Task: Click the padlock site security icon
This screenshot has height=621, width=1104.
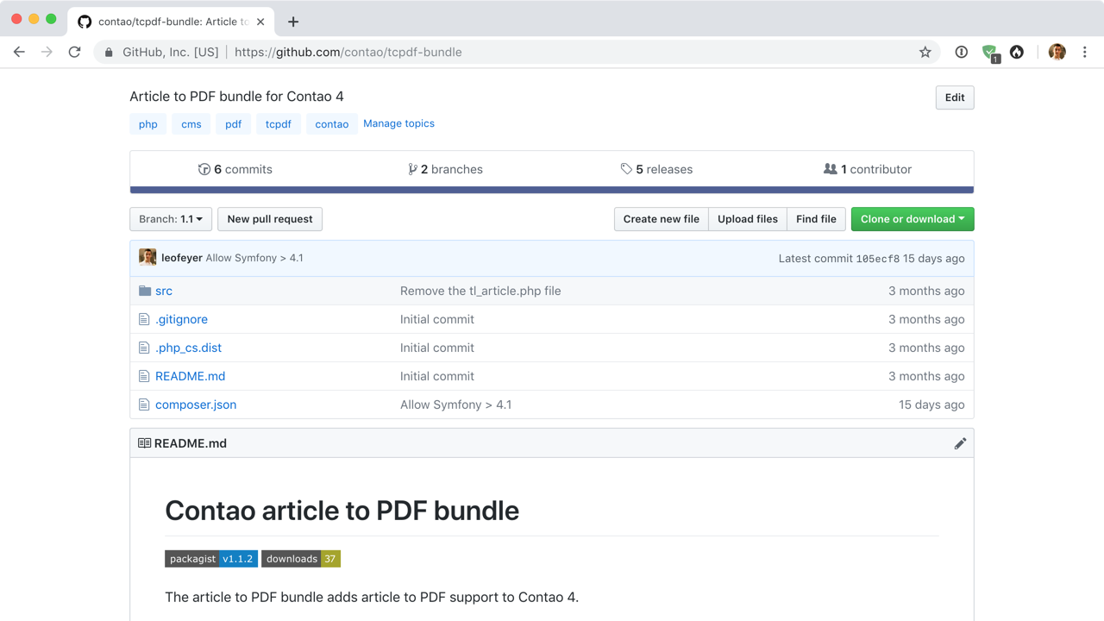Action: point(109,53)
